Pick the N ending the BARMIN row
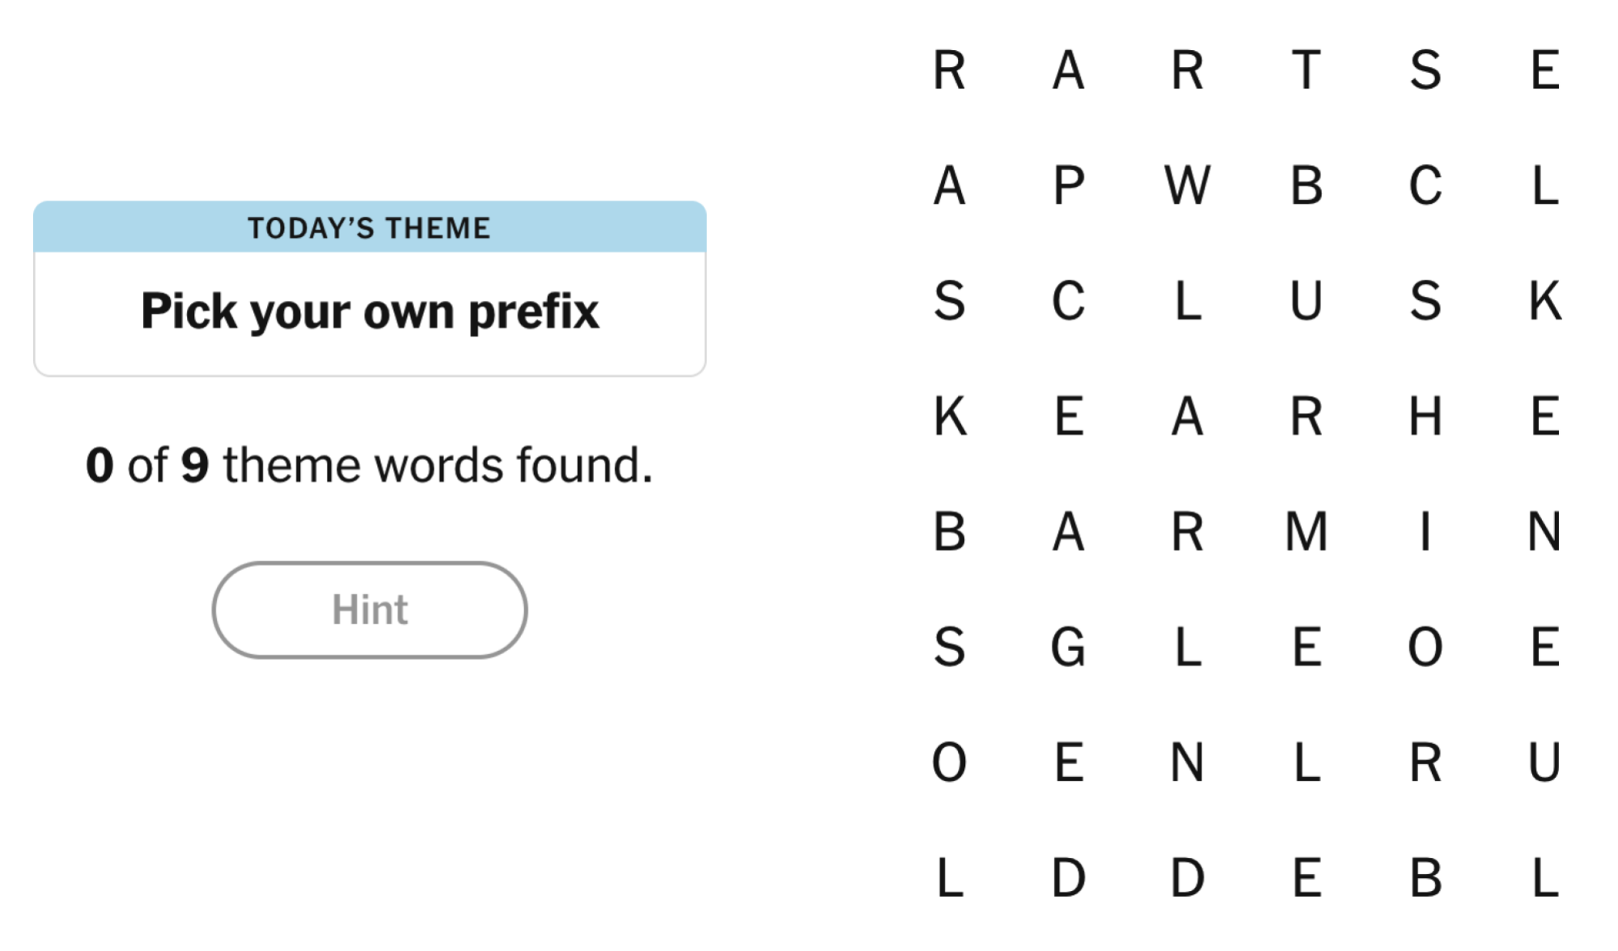 (x=1544, y=532)
